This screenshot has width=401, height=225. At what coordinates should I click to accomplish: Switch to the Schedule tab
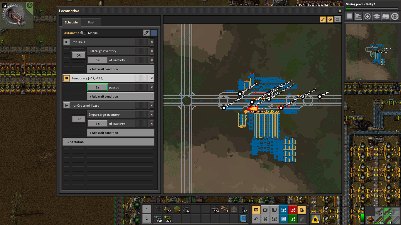pyautogui.click(x=71, y=22)
